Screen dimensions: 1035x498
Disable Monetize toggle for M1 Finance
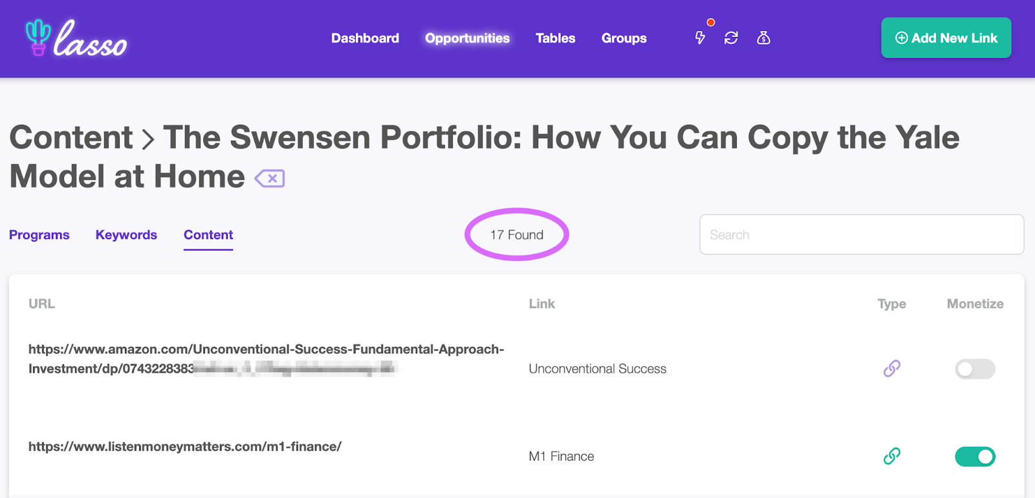point(975,457)
